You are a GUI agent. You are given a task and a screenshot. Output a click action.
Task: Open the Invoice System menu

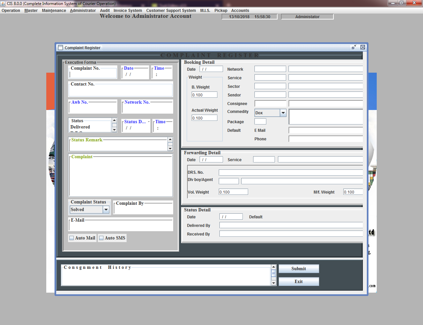click(x=128, y=11)
